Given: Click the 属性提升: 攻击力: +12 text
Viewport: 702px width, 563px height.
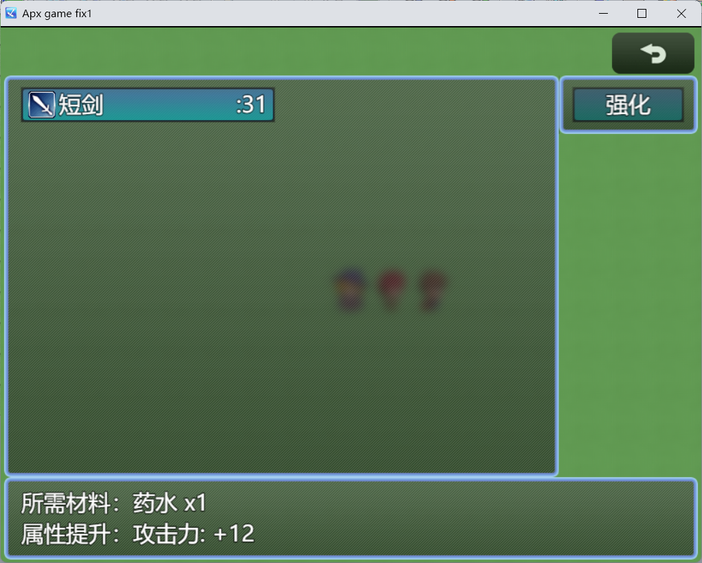Looking at the screenshot, I should (138, 534).
